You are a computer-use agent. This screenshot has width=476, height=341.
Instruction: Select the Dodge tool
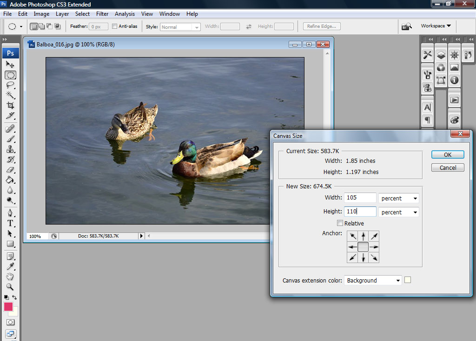click(x=10, y=200)
